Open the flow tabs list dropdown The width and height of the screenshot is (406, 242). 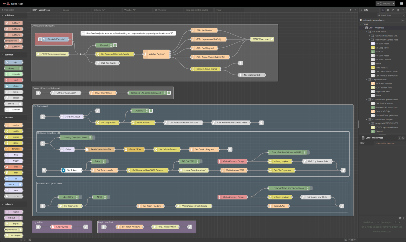[x=355, y=10]
